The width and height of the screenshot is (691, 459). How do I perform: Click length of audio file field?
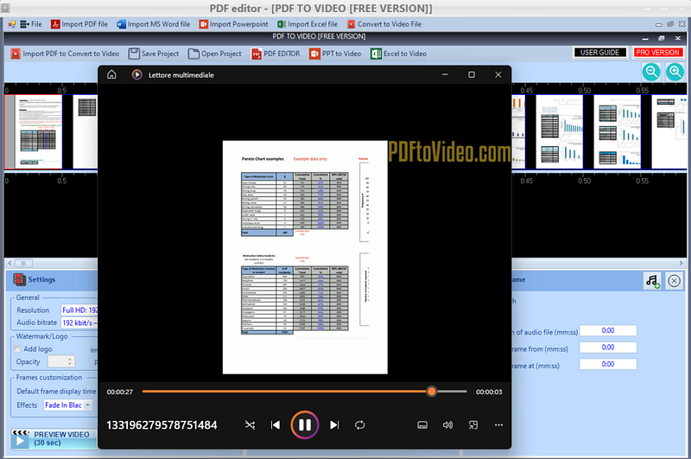(x=608, y=331)
